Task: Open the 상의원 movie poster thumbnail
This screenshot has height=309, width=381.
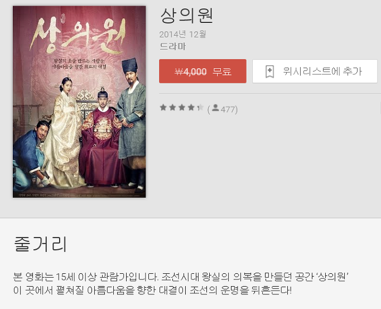Action: [79, 102]
